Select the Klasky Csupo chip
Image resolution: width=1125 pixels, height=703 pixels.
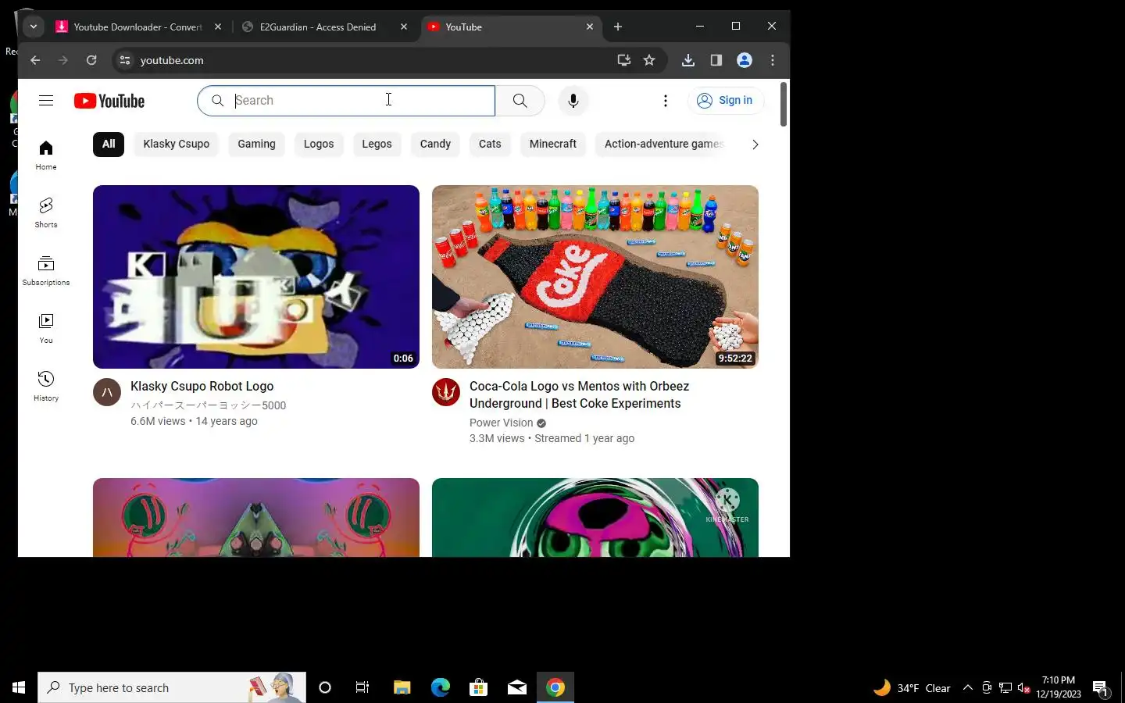pyautogui.click(x=177, y=144)
